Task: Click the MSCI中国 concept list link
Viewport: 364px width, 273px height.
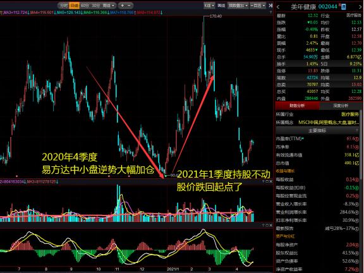Action: coord(329,123)
